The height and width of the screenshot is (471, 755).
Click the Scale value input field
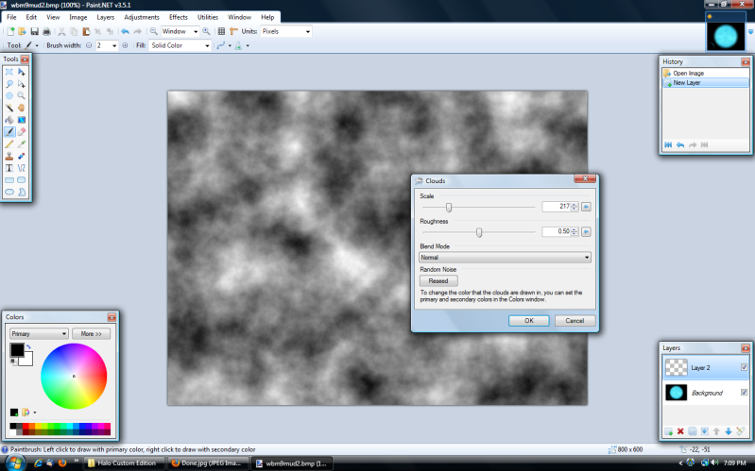pos(557,207)
